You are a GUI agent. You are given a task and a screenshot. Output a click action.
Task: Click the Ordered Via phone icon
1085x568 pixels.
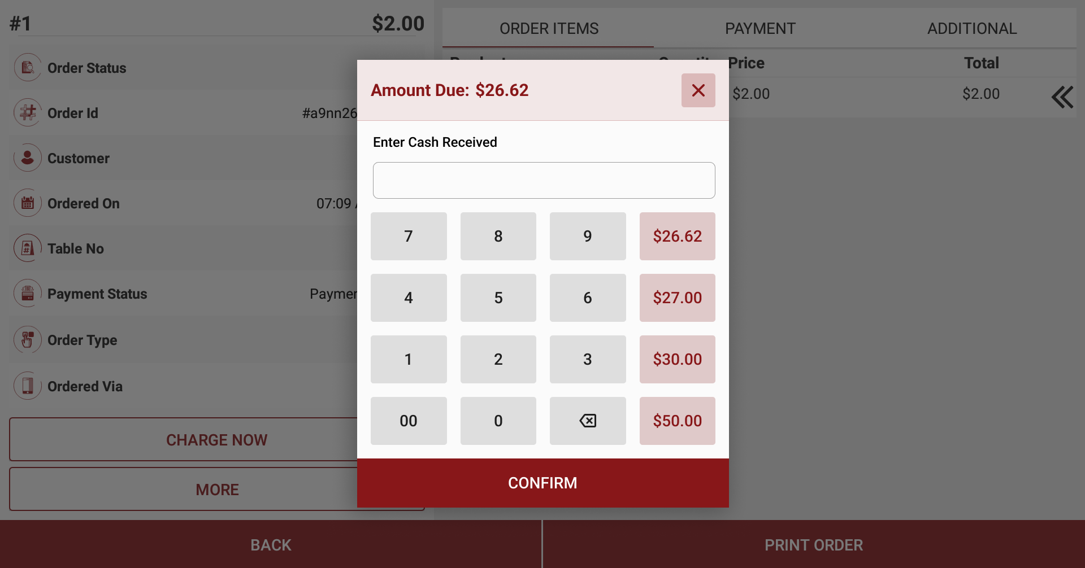(x=27, y=386)
